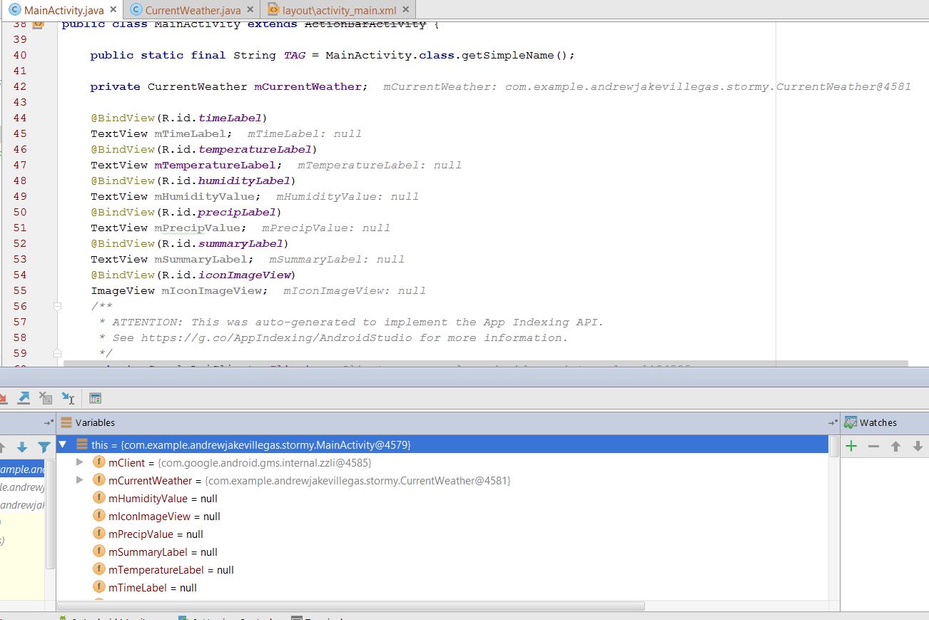This screenshot has width=929, height=620.
Task: Click R.id.precipLabel on line 50
Action: pos(218,212)
